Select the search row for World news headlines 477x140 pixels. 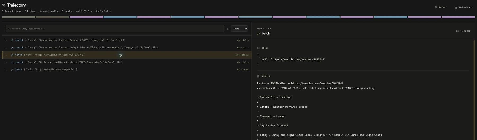(127, 62)
